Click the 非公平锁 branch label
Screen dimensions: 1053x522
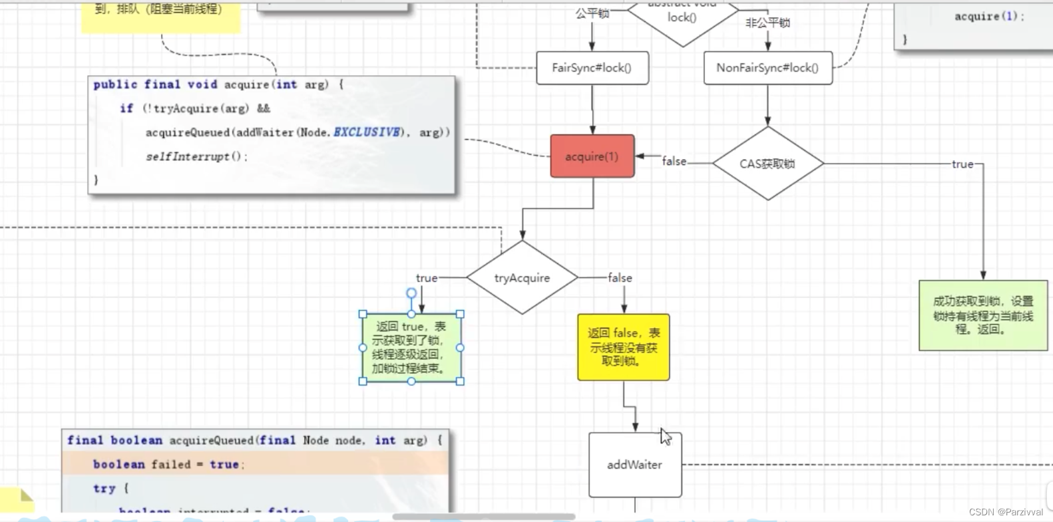coord(767,23)
